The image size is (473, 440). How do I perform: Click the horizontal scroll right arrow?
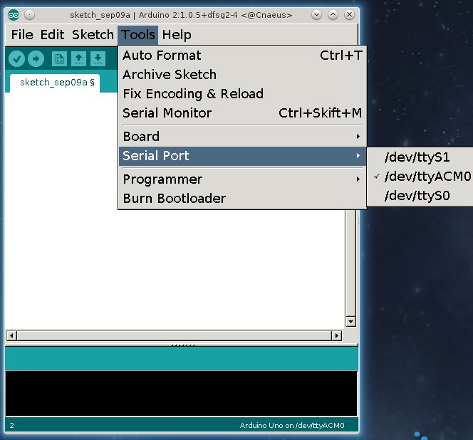pos(337,335)
